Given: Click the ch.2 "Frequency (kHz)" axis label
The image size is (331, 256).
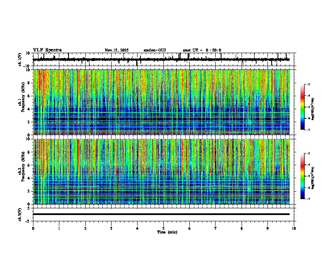Looking at the screenshot, I should click(x=23, y=166).
